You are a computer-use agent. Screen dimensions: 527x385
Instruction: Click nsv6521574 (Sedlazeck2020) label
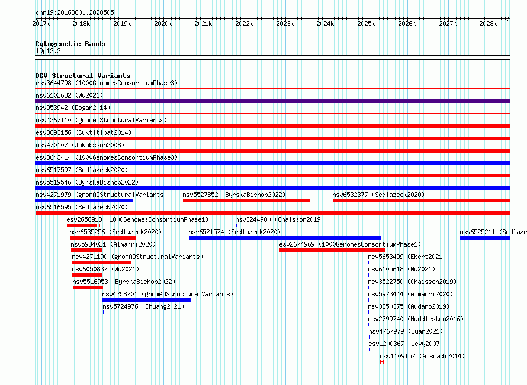click(x=234, y=232)
